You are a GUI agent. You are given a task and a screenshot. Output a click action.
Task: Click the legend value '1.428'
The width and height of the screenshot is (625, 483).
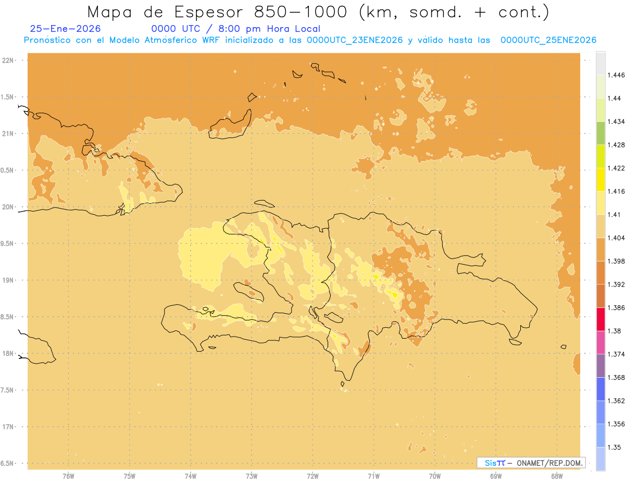coord(616,144)
